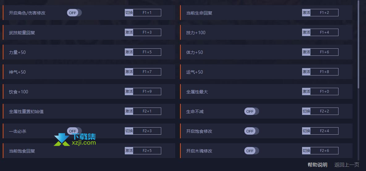Click the vertical scrollbar on right edge
This screenshot has width=366, height=171.
click(359, 44)
